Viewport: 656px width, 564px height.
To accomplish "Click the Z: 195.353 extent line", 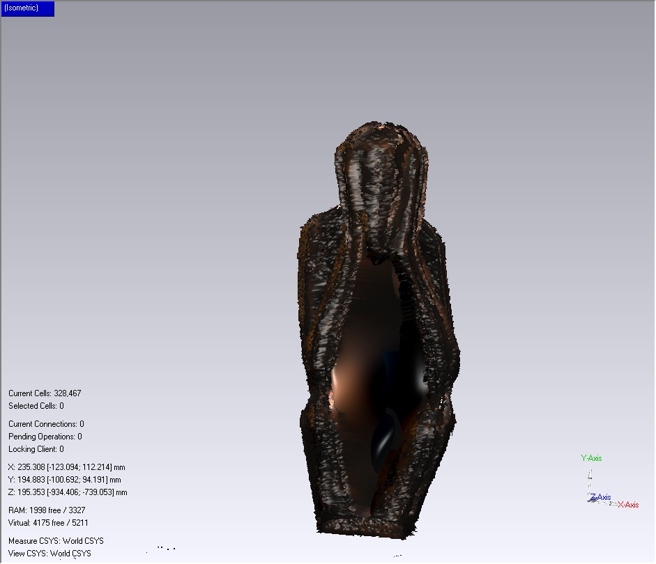I will 68,492.
